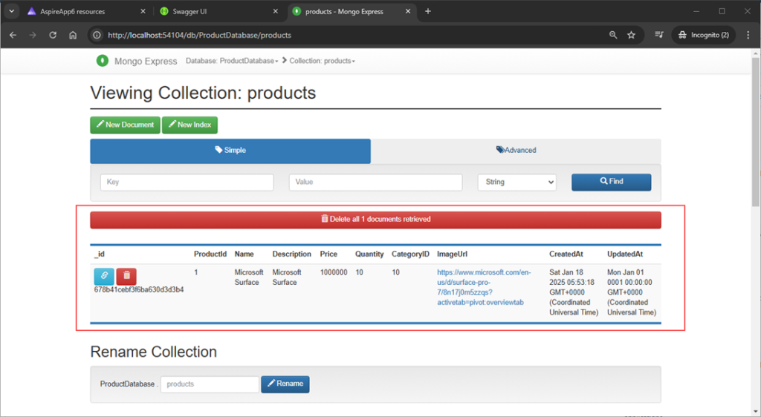Delete document with red trash icon
Screen dimensions: 761x417
click(126, 276)
